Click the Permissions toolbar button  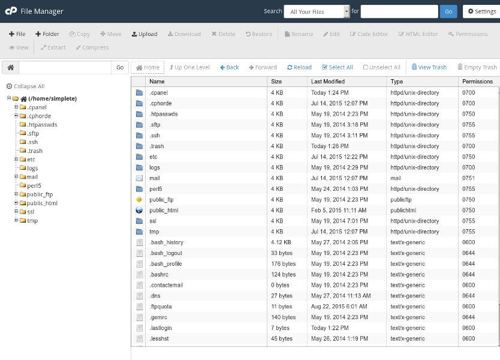[x=468, y=34]
